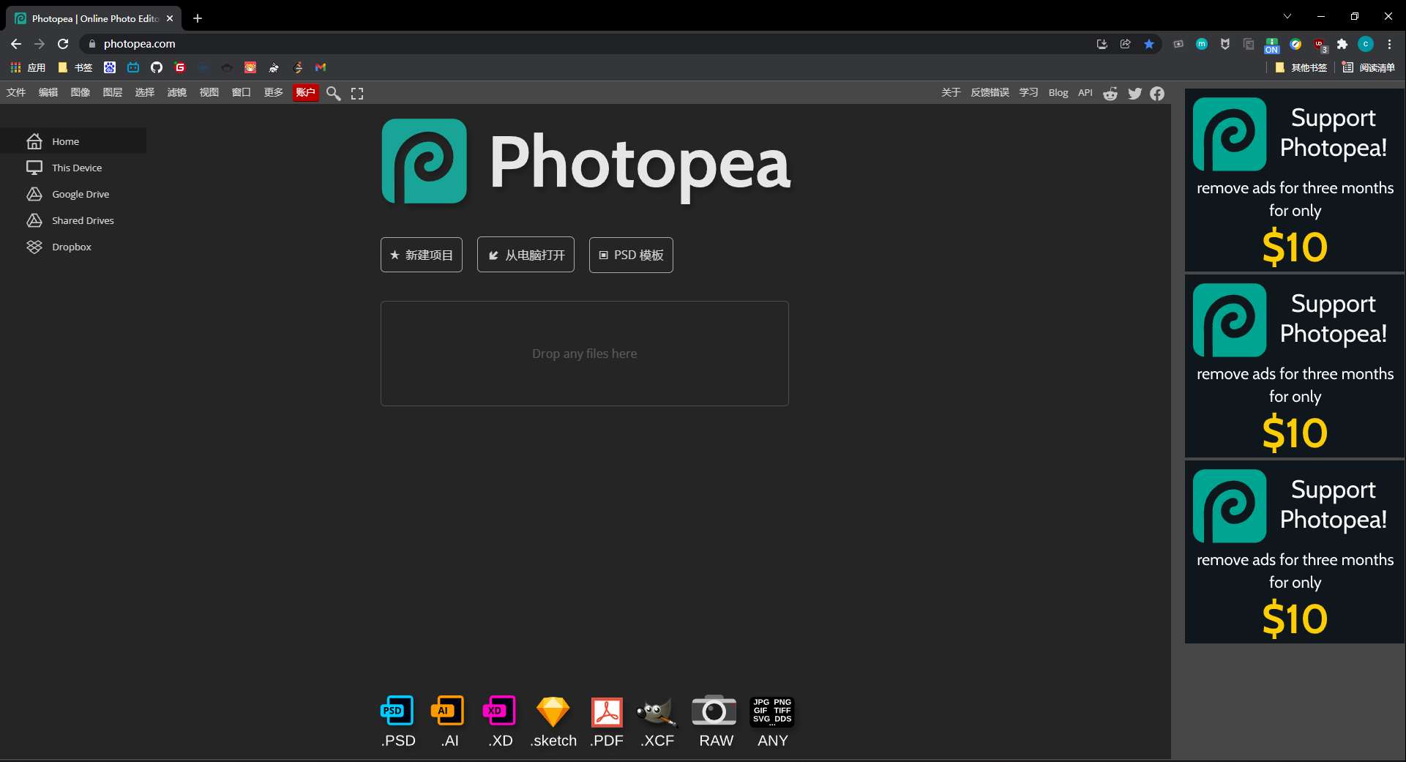Open the search icon in the menu bar
This screenshot has width=1406, height=762.
click(x=334, y=93)
